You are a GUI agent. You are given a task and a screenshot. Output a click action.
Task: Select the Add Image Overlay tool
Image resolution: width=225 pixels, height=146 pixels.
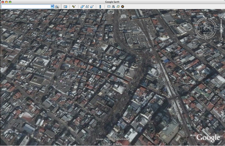(92, 7)
